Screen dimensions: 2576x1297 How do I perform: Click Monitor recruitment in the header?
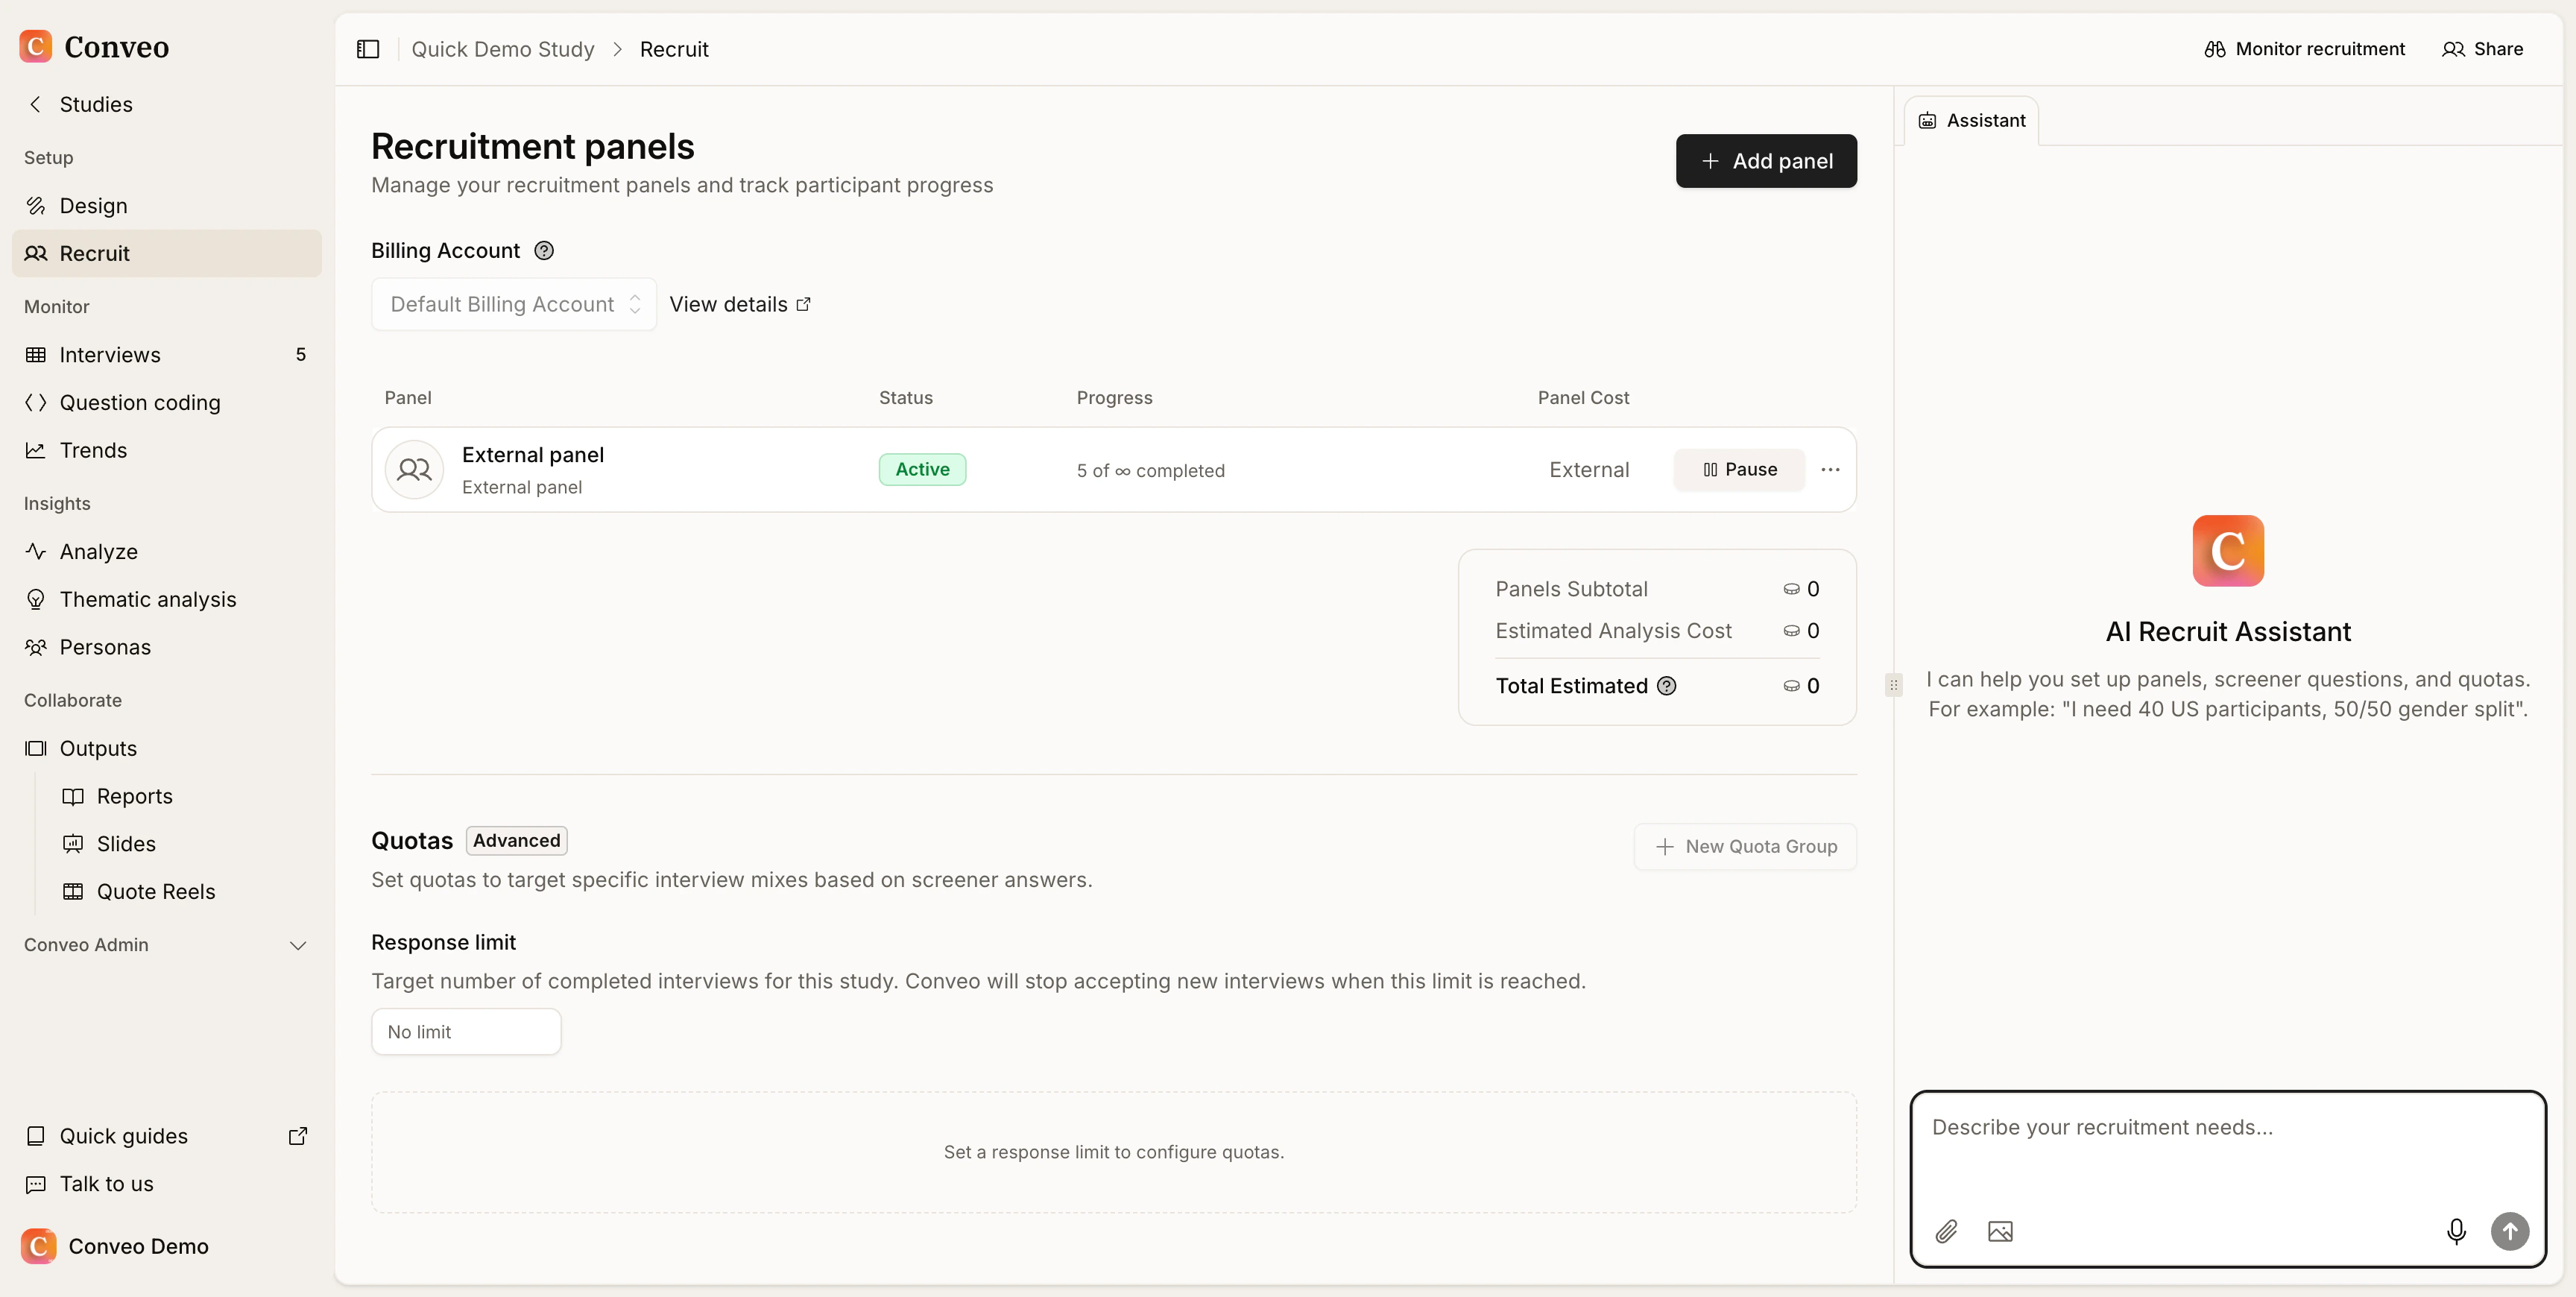click(2304, 49)
